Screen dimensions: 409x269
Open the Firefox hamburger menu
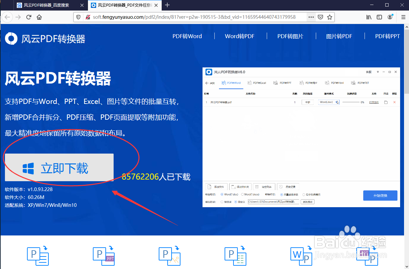point(403,17)
